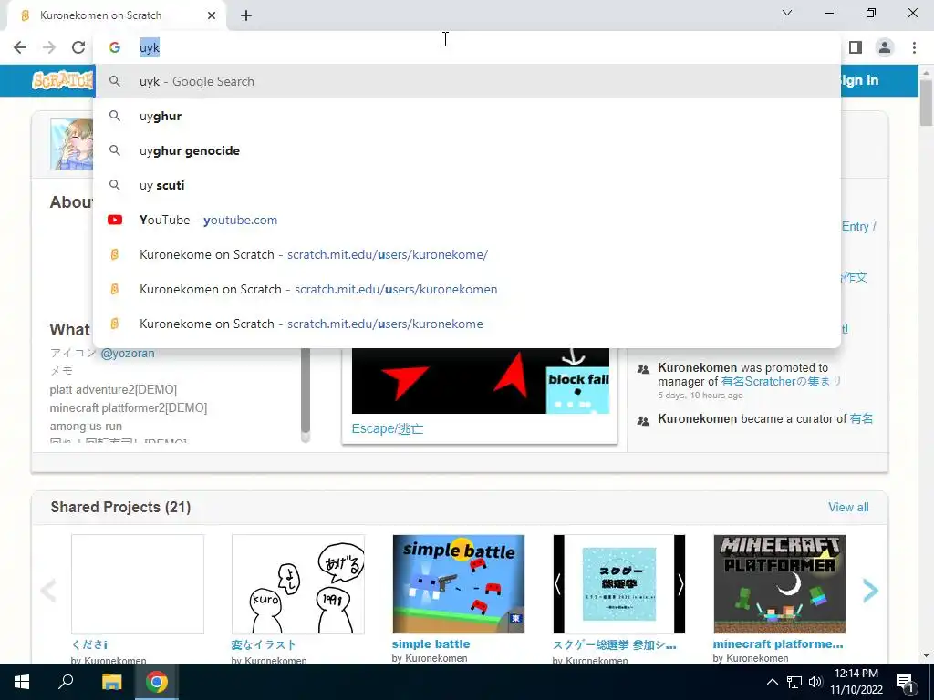This screenshot has height=700, width=934.
Task: Click into the address bar text
Action: 150,47
